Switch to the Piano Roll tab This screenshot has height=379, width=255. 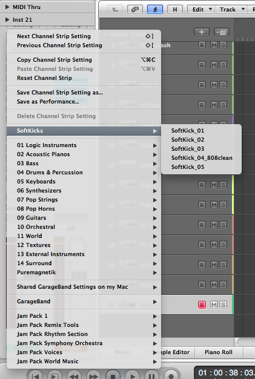(219, 352)
